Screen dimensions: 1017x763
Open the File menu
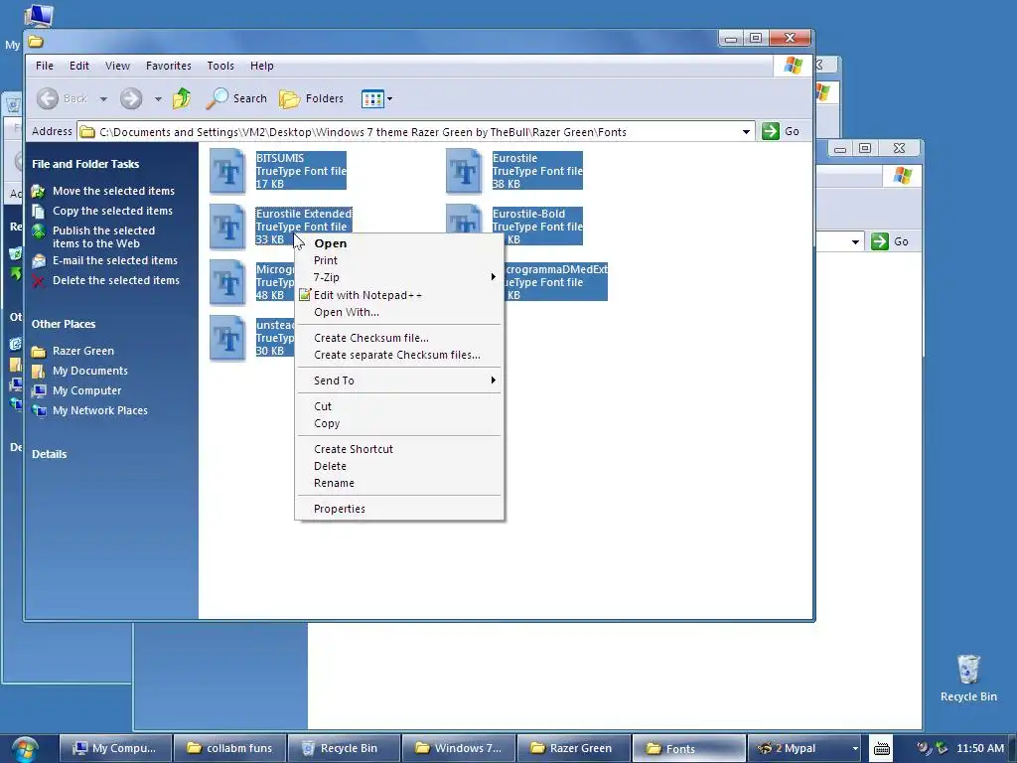pos(45,66)
